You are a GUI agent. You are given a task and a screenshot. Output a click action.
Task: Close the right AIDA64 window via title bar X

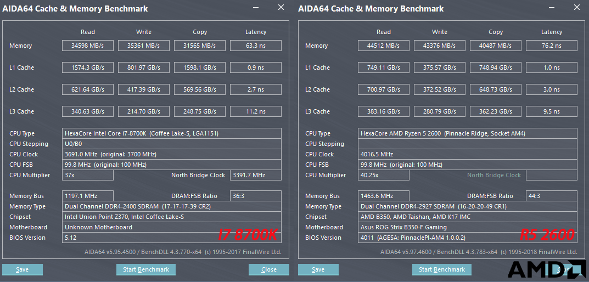pyautogui.click(x=576, y=8)
